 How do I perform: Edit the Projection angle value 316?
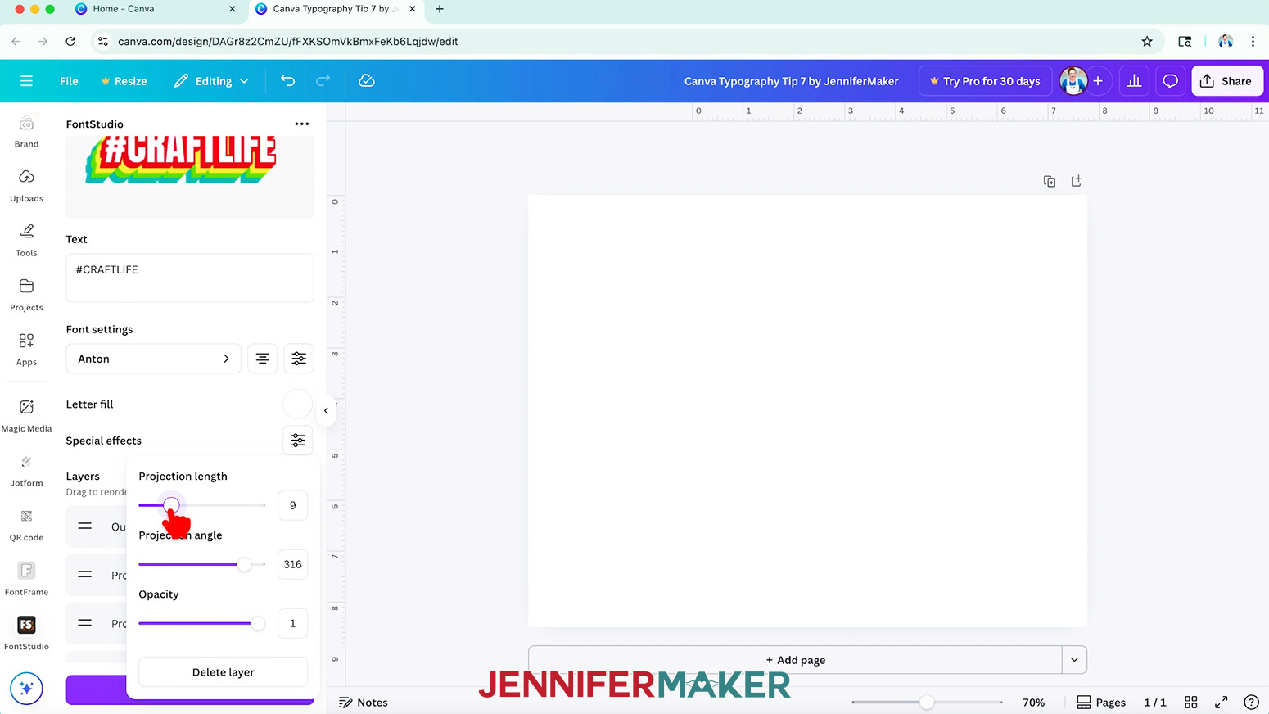click(x=292, y=564)
